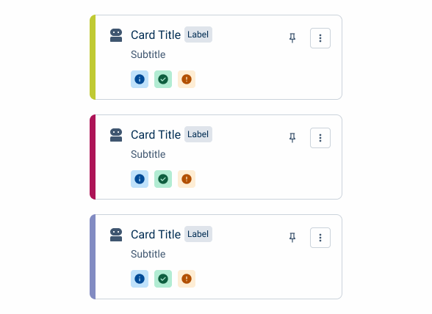This screenshot has height=314, width=432.
Task: Open the three-dot menu on the crimson card
Action: click(320, 138)
